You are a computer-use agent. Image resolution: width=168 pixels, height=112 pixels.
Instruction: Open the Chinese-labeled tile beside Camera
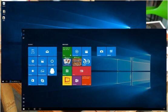click(x=111, y=51)
